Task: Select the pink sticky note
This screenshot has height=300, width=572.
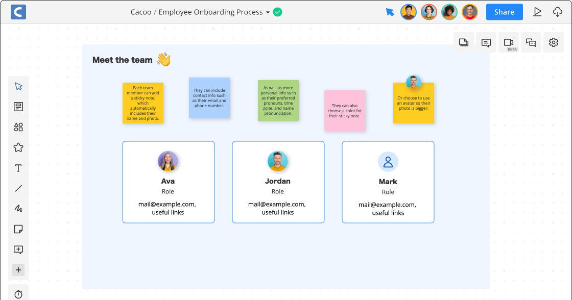Action: [345, 111]
